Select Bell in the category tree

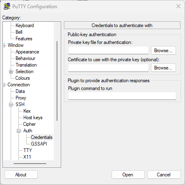19,32
